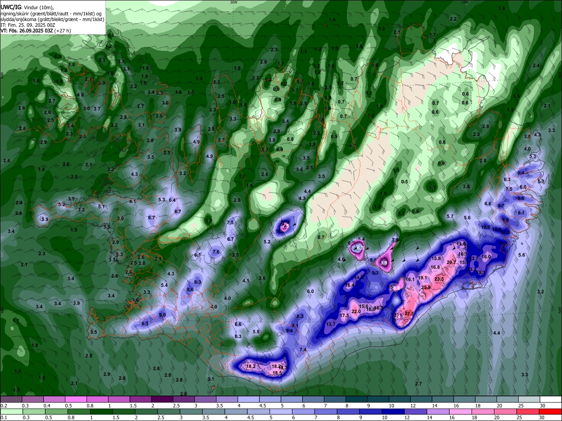This screenshot has height=421, width=562.
Task: Click the 6.0 map value
Action: coord(310,292)
